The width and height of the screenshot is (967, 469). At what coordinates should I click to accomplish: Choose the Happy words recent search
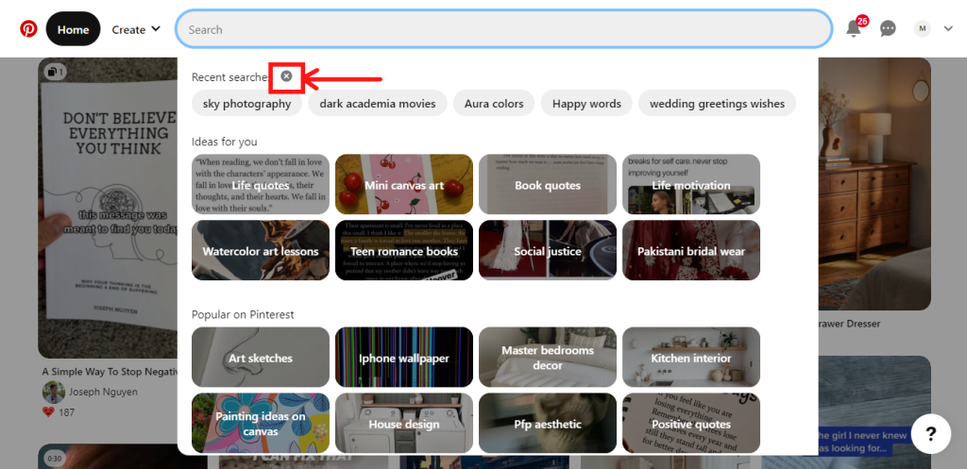point(586,104)
